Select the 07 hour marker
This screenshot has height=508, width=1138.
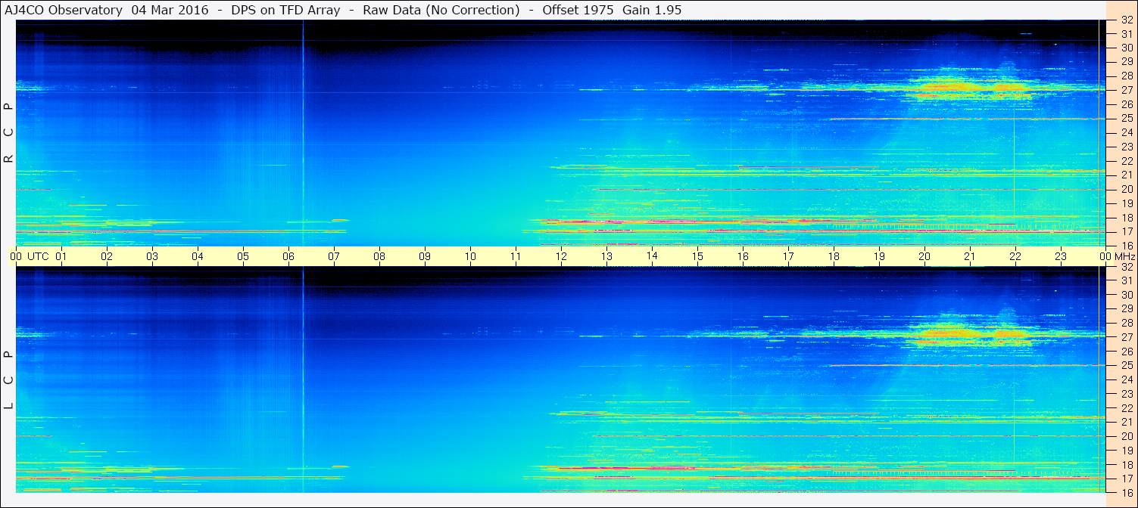(334, 256)
